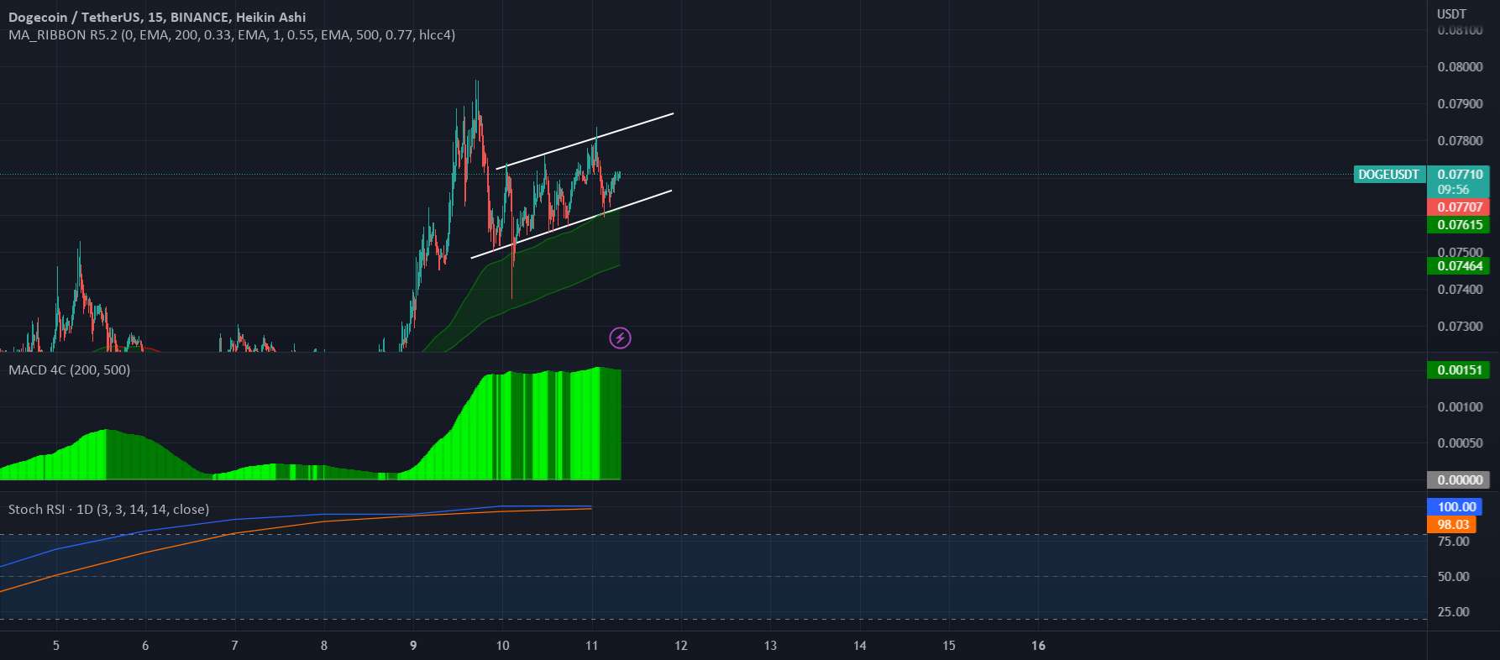This screenshot has height=660, width=1500.
Task: Click date 12 on the time axis
Action: tap(681, 646)
